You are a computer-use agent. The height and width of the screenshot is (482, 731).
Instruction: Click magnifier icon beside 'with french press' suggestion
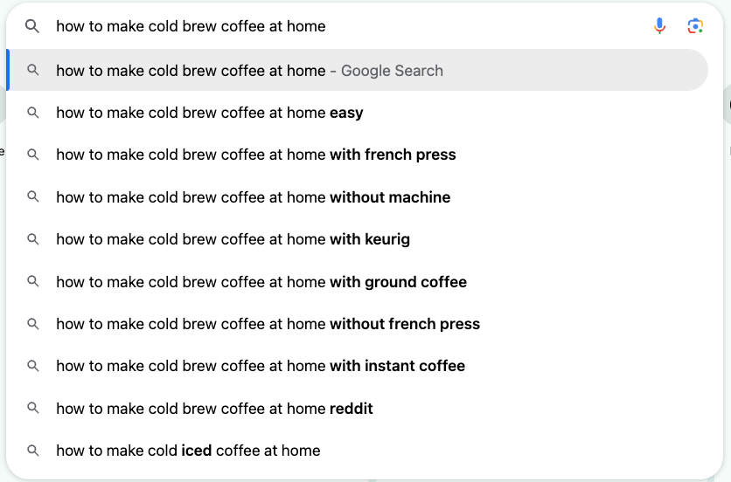[32, 155]
